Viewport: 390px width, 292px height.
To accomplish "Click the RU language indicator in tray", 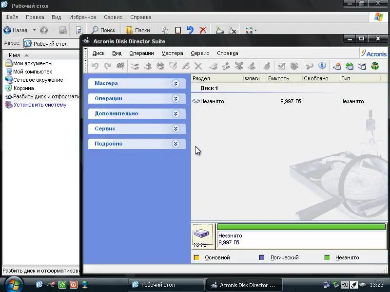I will tap(345, 285).
